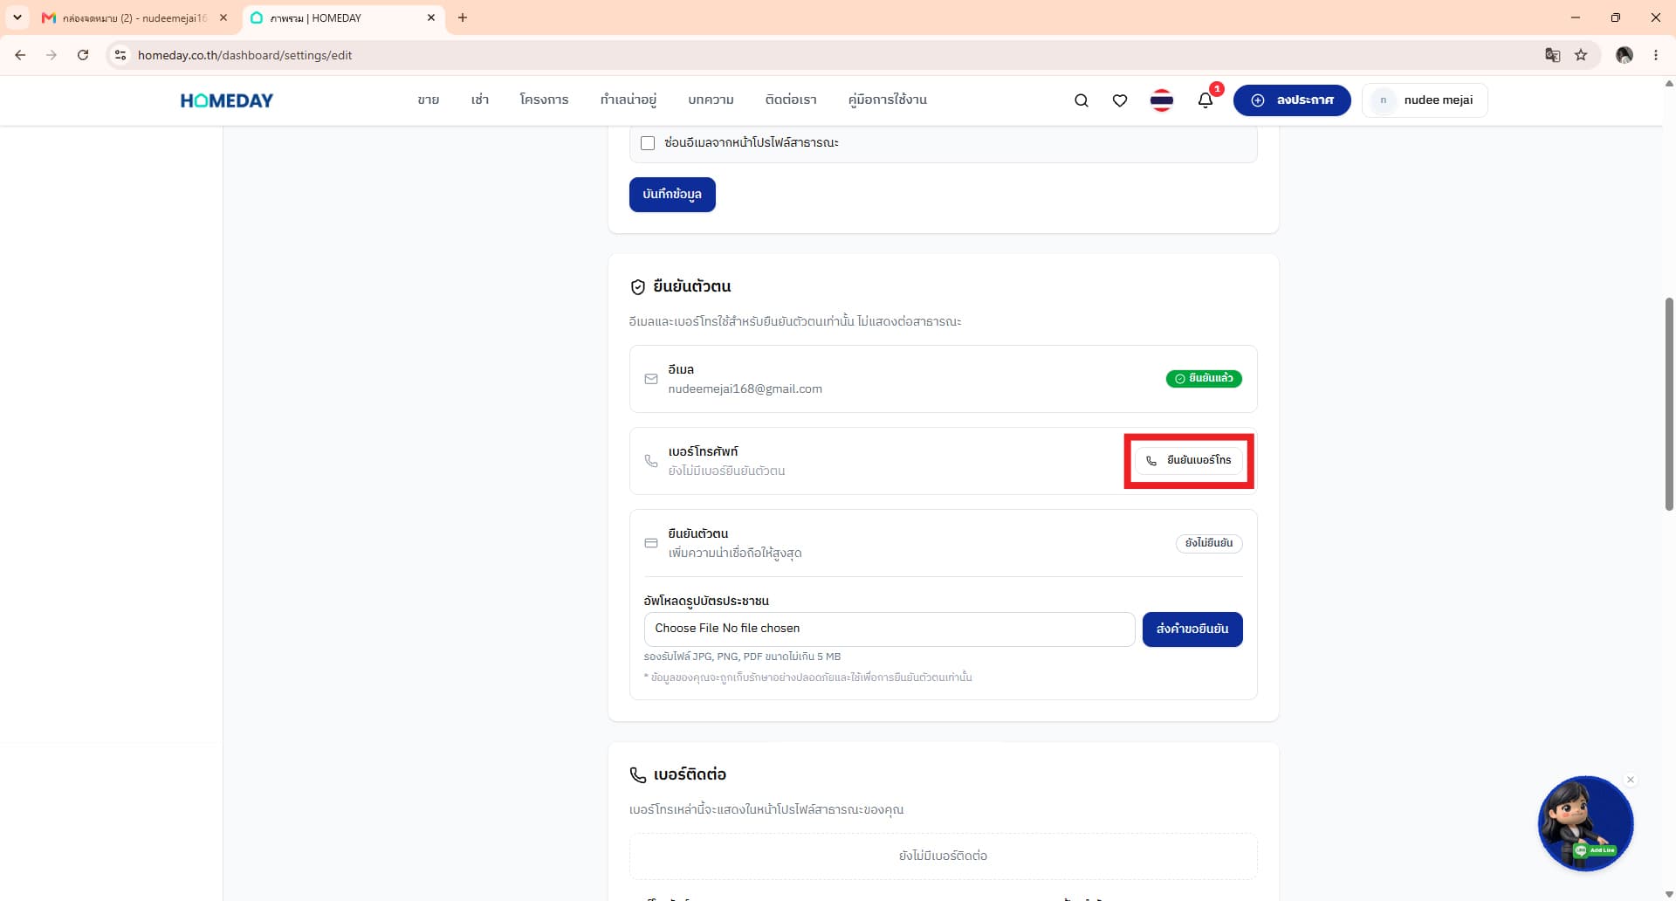Click the green ยืนยันแล้ว verified badge
1676x901 pixels.
click(x=1204, y=378)
